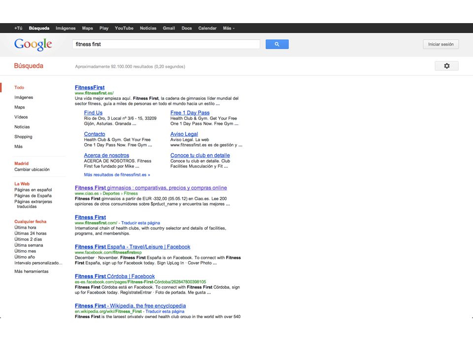
Task: Select Búsqueda in the top bar
Action: click(x=39, y=28)
